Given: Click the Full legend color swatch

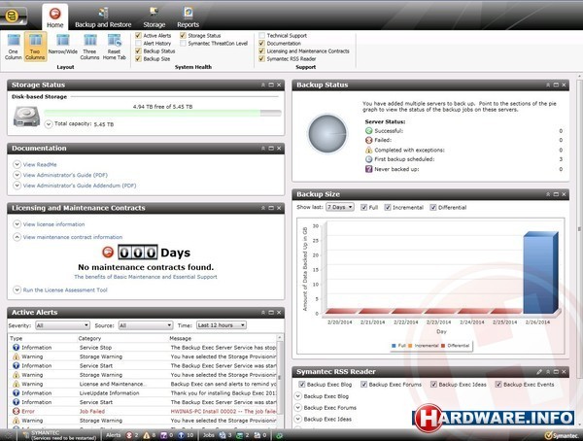Looking at the screenshot, I should pos(394,346).
